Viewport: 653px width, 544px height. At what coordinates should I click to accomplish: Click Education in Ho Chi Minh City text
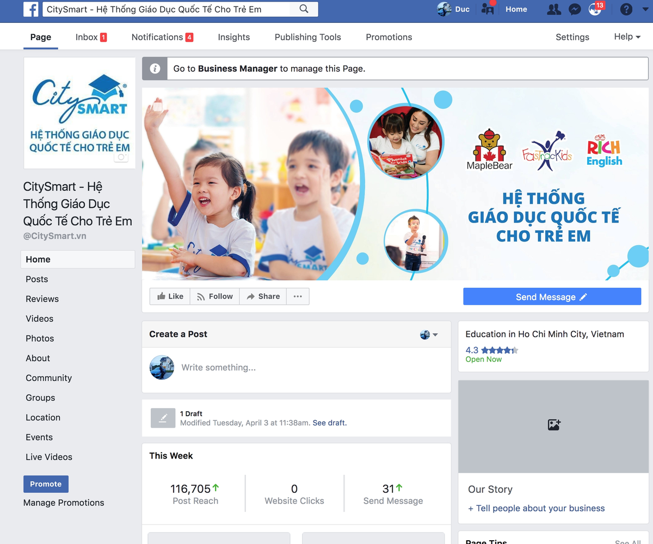pos(545,334)
